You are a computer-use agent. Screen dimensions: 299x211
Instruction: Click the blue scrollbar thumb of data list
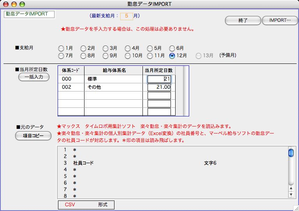coord(290,153)
